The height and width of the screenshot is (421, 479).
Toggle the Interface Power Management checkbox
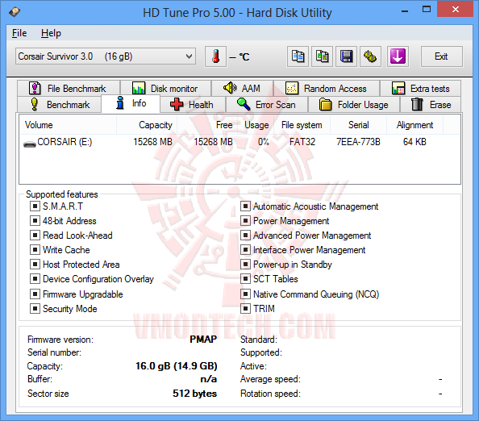(x=245, y=250)
